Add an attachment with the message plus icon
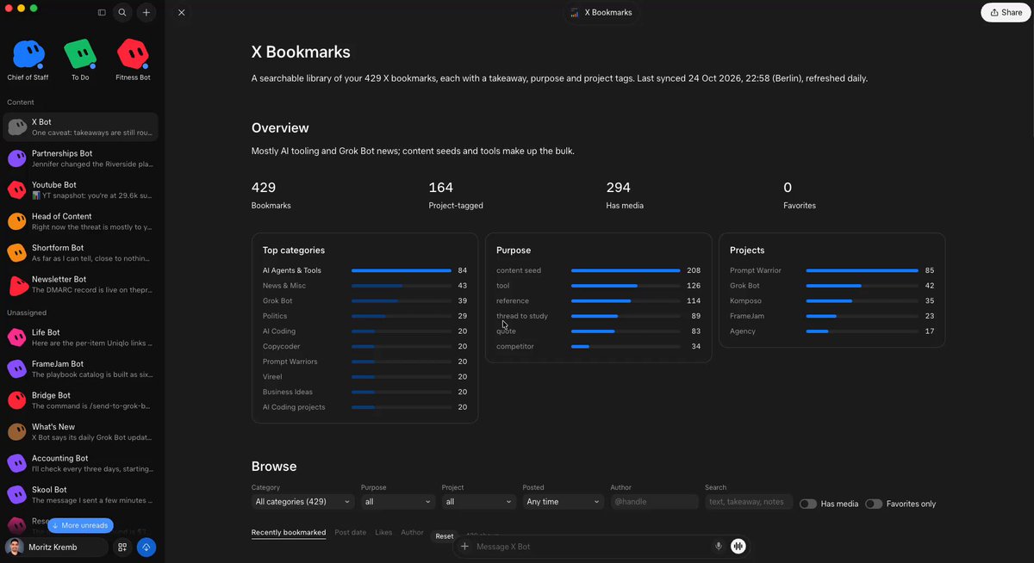The height and width of the screenshot is (563, 1034). [465, 546]
